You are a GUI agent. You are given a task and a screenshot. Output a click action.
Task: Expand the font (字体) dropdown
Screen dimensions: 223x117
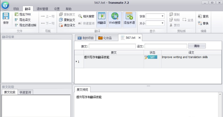[163, 16]
